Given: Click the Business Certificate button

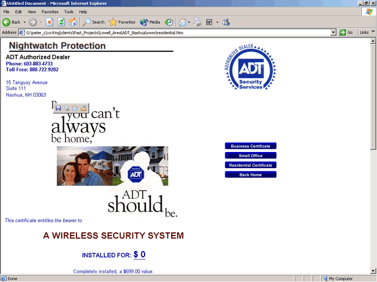Looking at the screenshot, I should click(x=250, y=146).
